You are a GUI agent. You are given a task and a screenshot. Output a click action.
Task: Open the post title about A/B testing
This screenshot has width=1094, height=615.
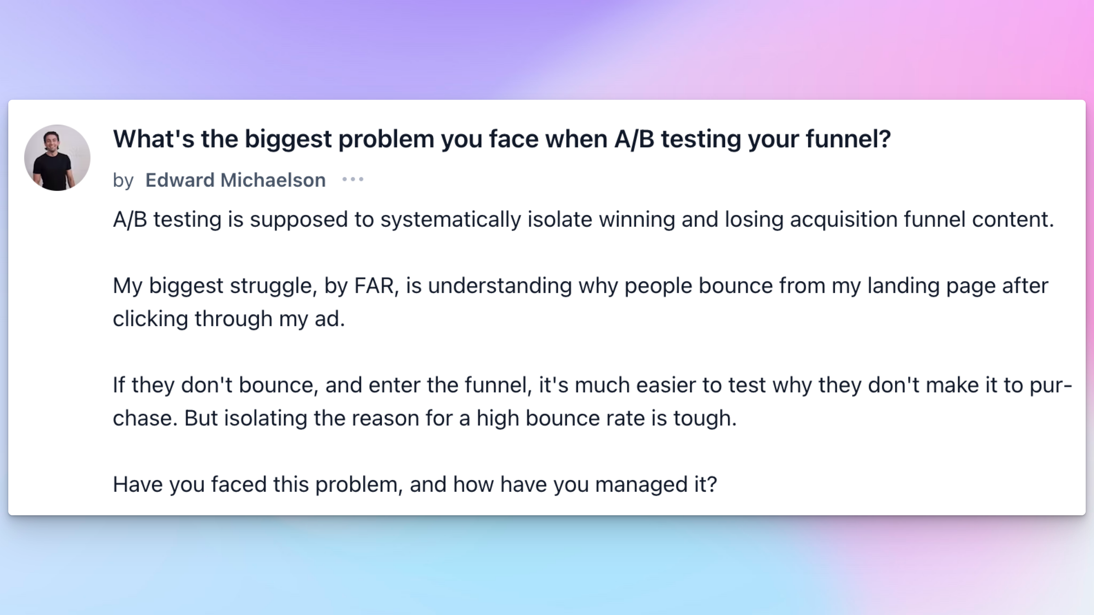tap(501, 139)
